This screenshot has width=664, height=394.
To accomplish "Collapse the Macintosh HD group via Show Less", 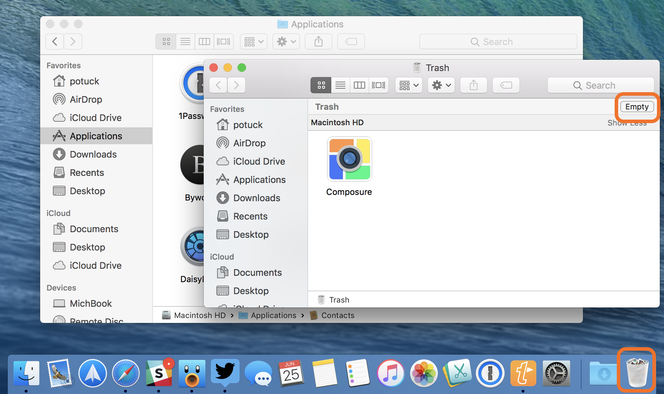I will (627, 123).
